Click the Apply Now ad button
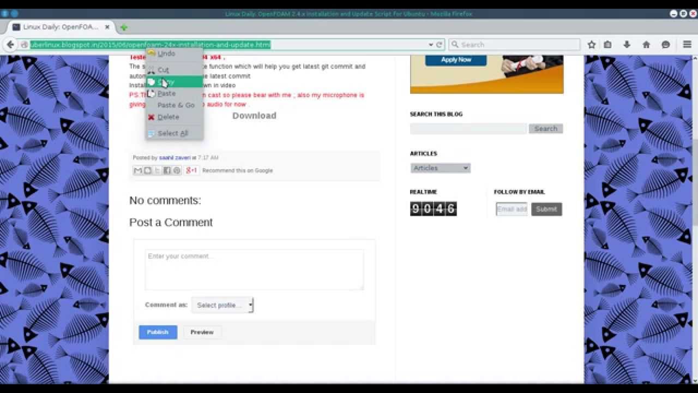Screen dimensions: 698x393 [x=456, y=60]
